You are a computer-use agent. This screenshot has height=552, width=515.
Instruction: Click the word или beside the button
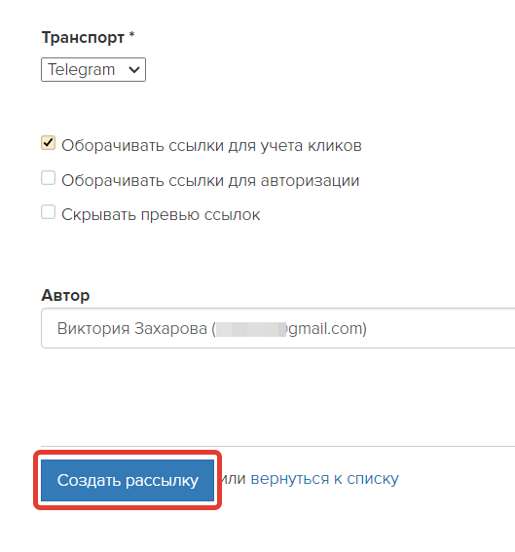click(x=234, y=479)
